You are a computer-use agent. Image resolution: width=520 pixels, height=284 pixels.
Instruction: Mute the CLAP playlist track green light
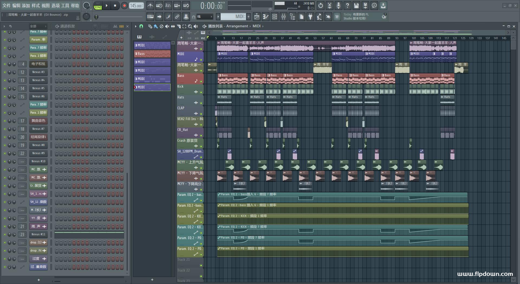point(201,114)
